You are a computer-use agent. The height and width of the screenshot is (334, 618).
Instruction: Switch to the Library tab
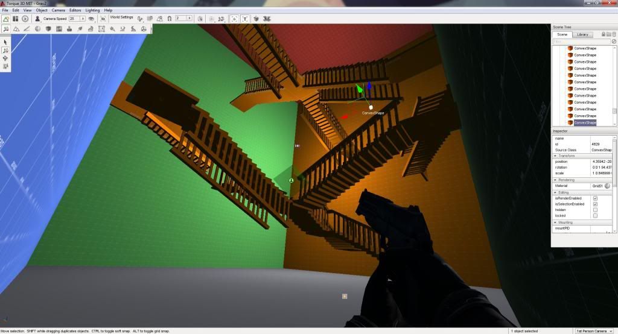click(x=582, y=34)
